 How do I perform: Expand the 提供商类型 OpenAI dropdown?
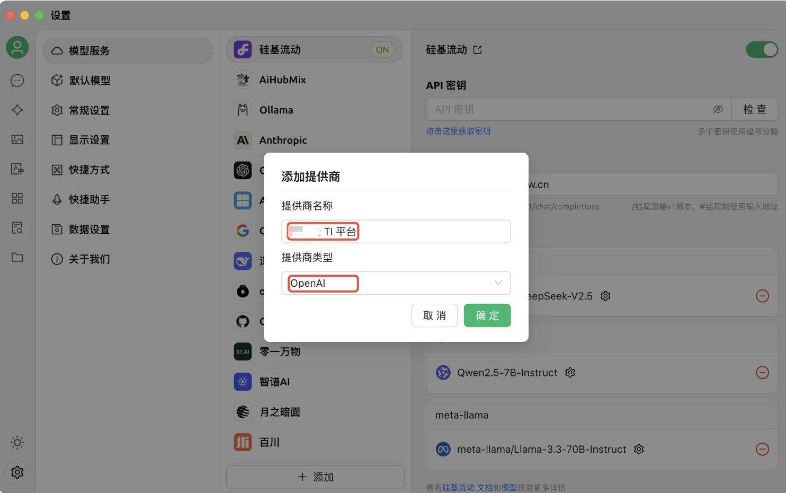396,283
